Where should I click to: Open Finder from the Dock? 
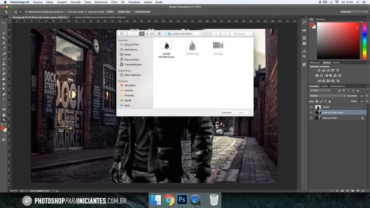156,200
